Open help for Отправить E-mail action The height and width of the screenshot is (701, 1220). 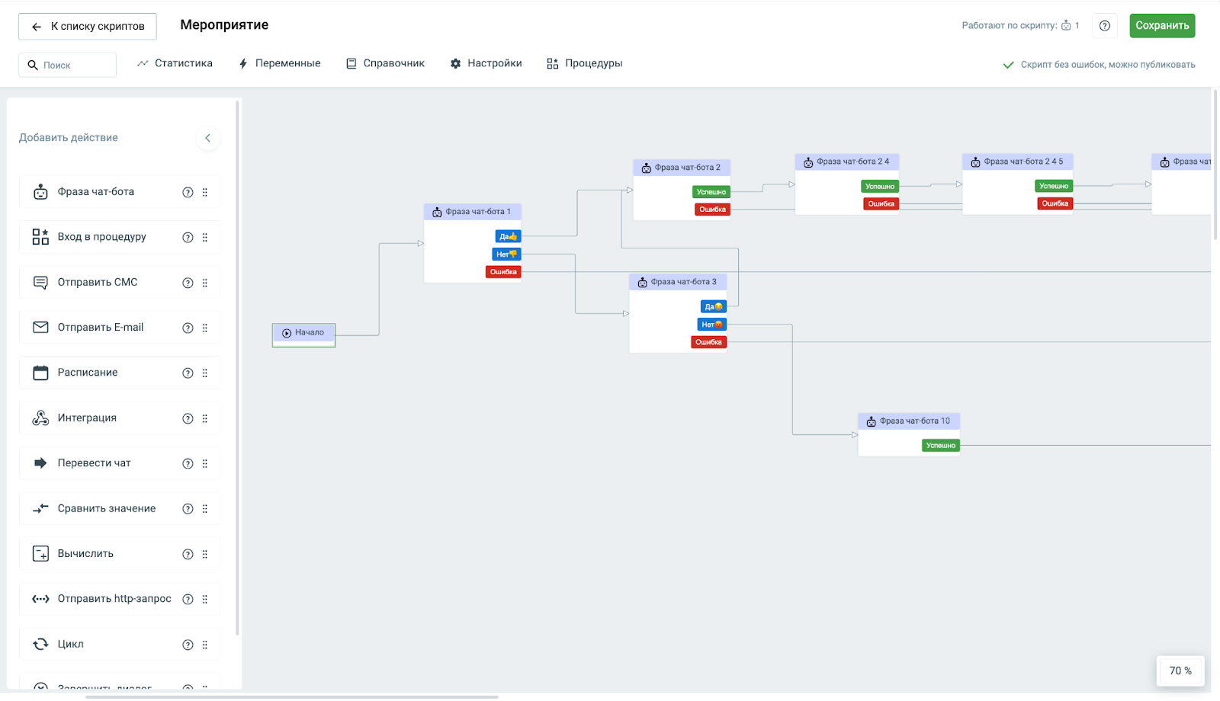tap(188, 328)
